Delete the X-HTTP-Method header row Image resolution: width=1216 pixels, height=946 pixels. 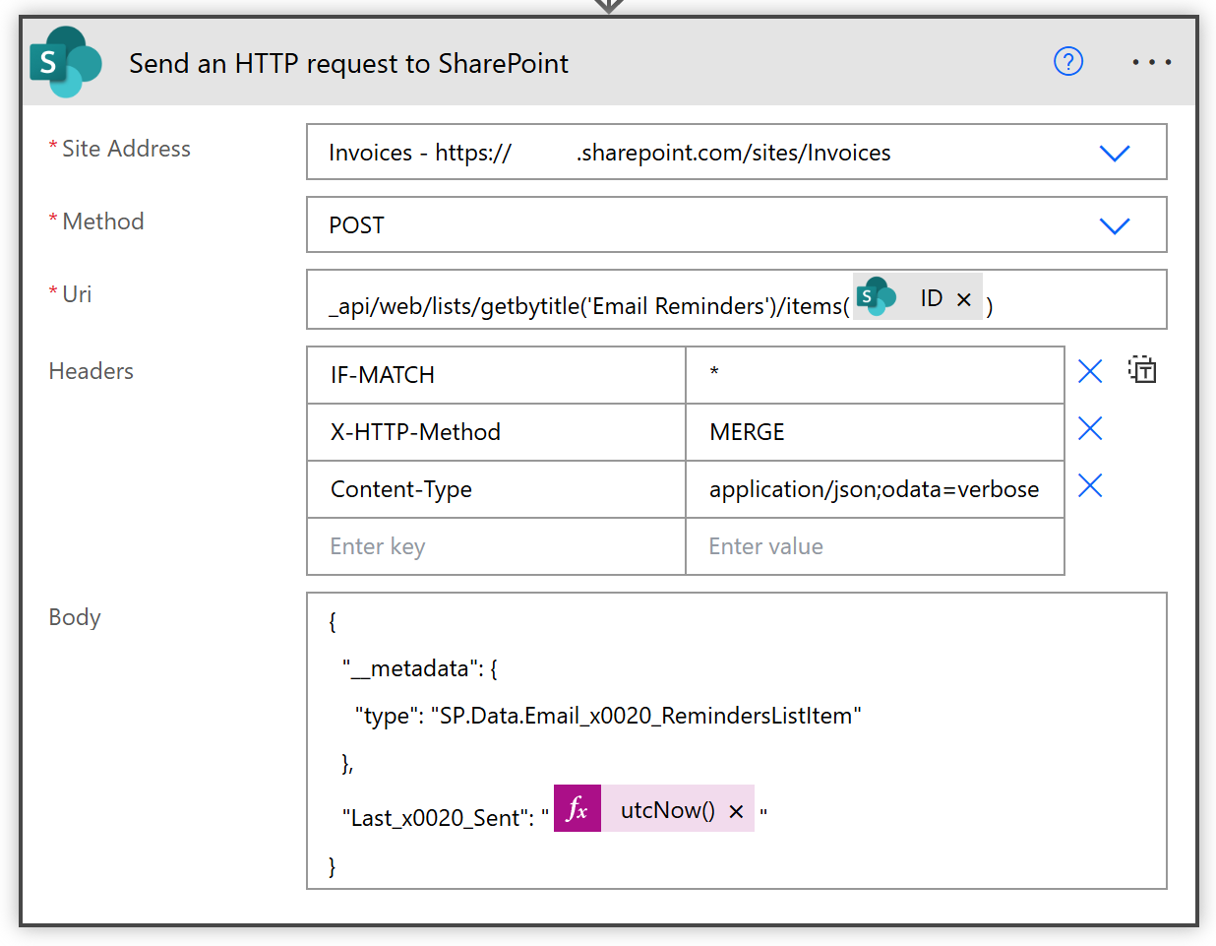1090,428
